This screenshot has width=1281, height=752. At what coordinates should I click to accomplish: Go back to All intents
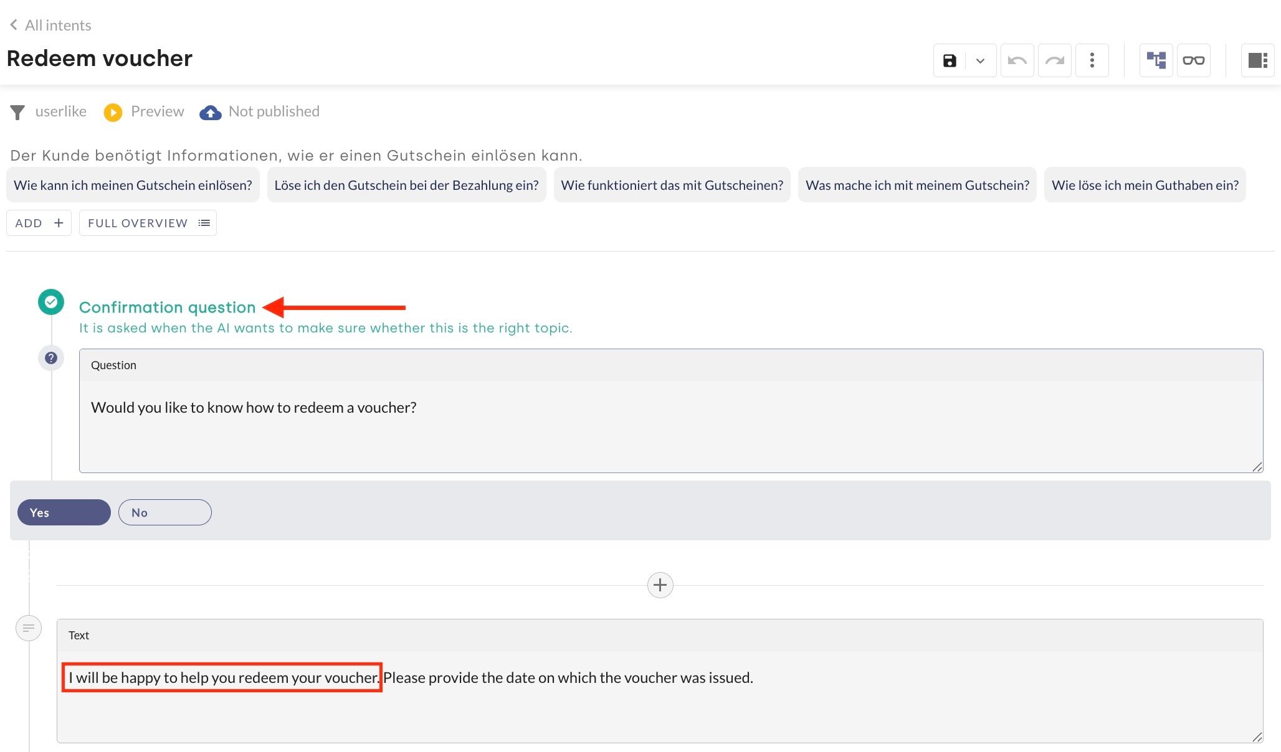(x=50, y=26)
